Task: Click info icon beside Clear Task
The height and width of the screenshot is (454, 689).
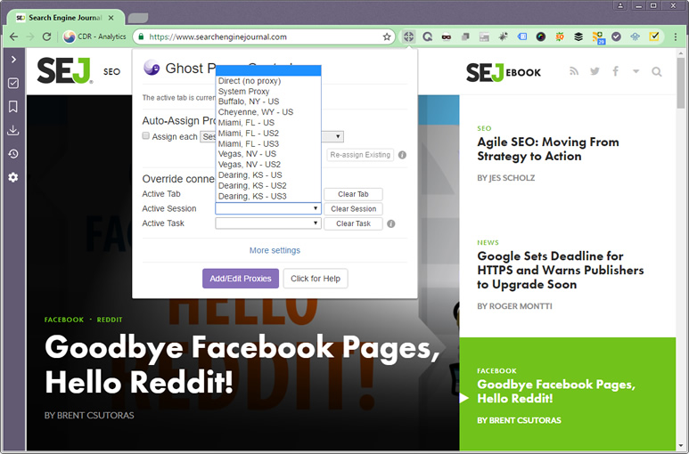Action: 391,223
